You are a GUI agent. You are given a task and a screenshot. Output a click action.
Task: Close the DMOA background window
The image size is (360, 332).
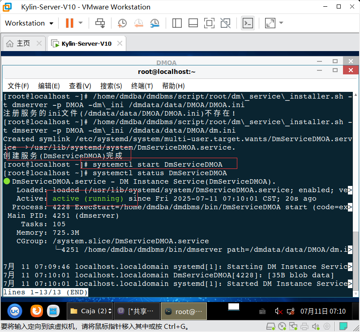(351, 61)
